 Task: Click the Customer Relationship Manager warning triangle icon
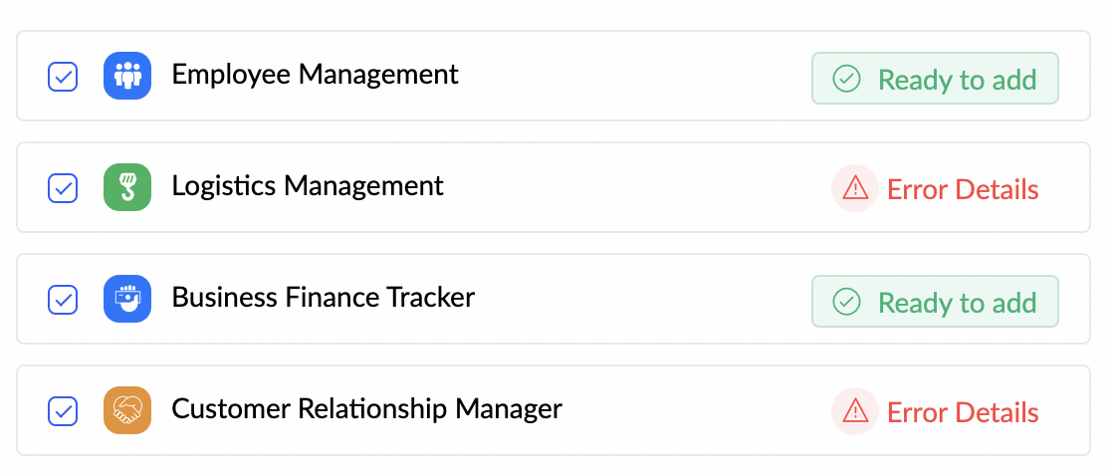tap(855, 411)
